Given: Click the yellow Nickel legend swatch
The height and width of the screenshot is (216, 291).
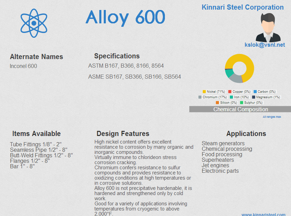Looking at the screenshot, I should [204, 91].
